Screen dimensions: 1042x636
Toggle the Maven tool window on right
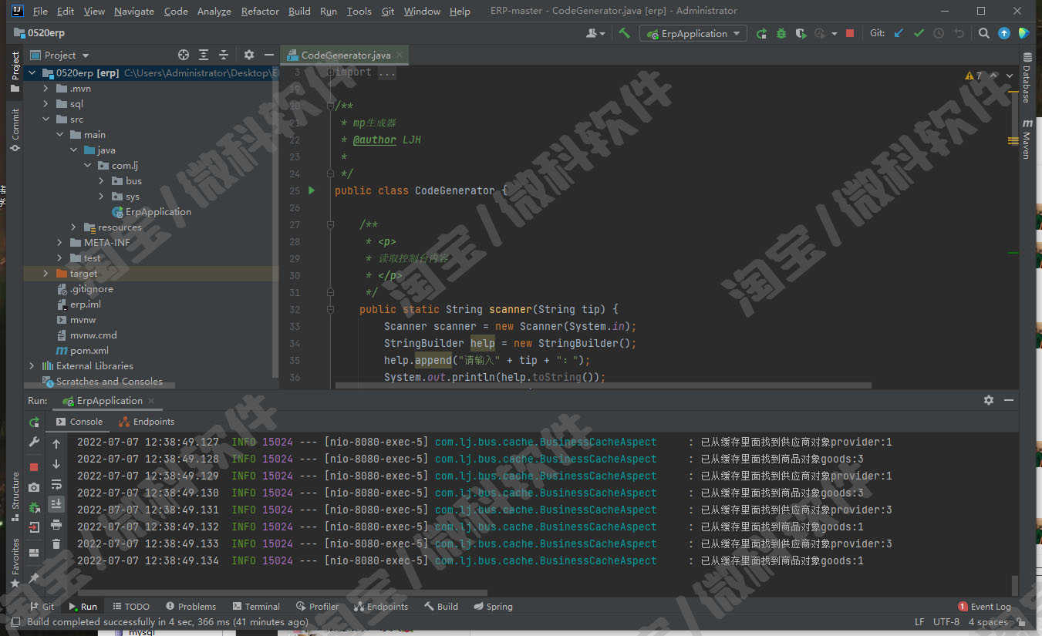(x=1027, y=139)
